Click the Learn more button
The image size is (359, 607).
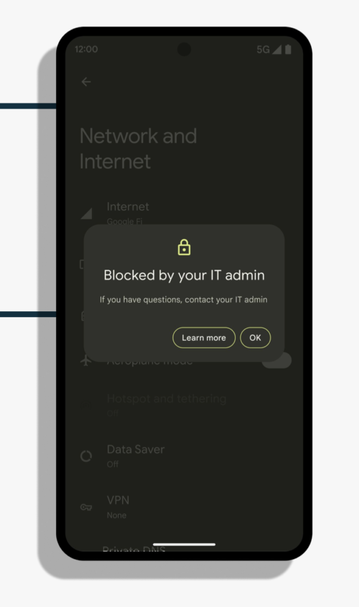click(x=204, y=337)
